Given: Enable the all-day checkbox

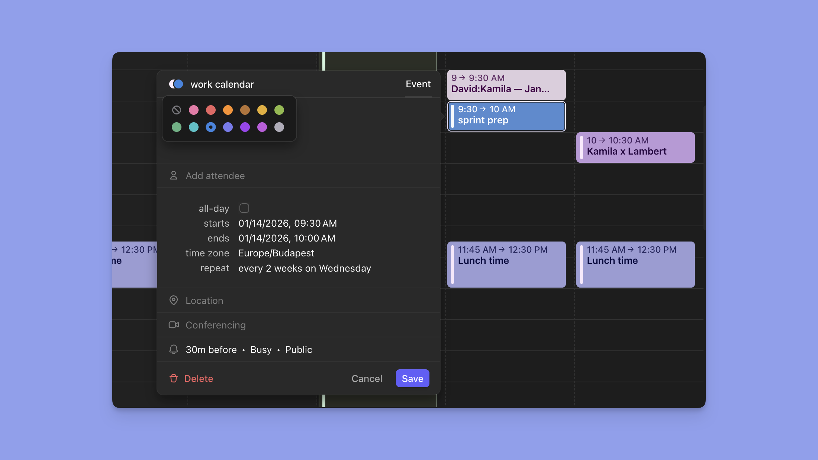Looking at the screenshot, I should [x=244, y=208].
